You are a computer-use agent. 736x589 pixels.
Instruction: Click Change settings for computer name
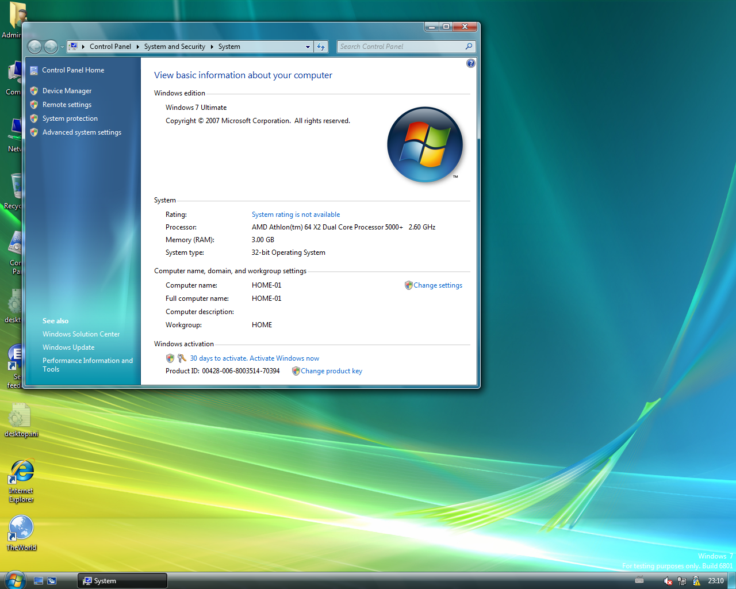click(x=438, y=285)
